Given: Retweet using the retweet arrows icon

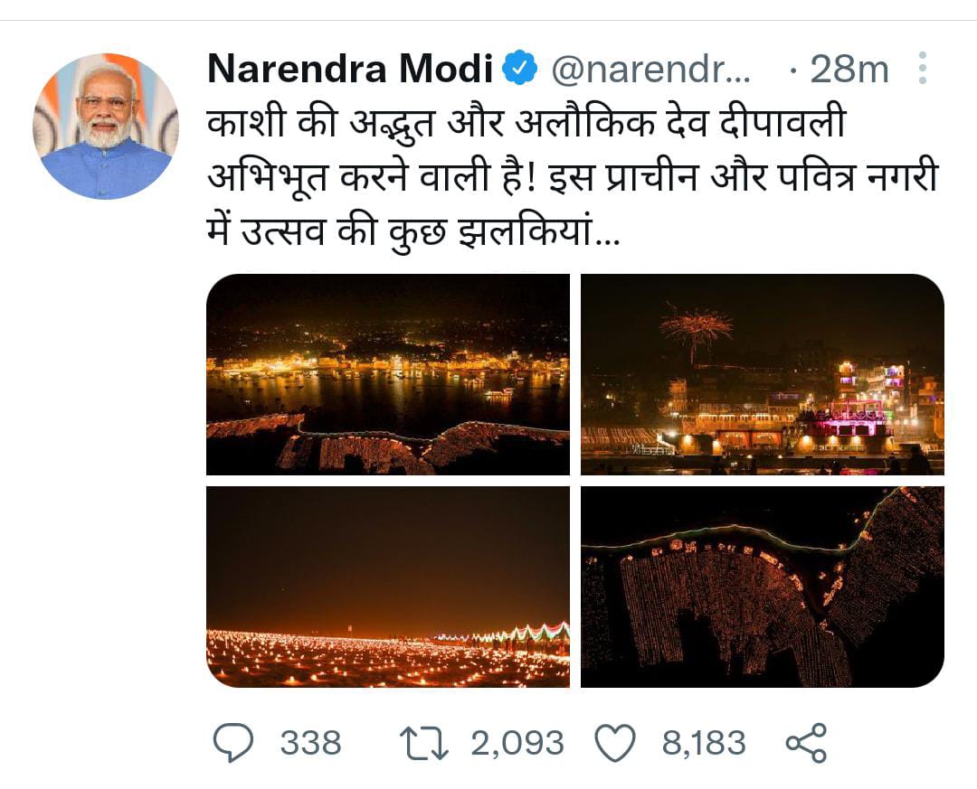Looking at the screenshot, I should [423, 743].
